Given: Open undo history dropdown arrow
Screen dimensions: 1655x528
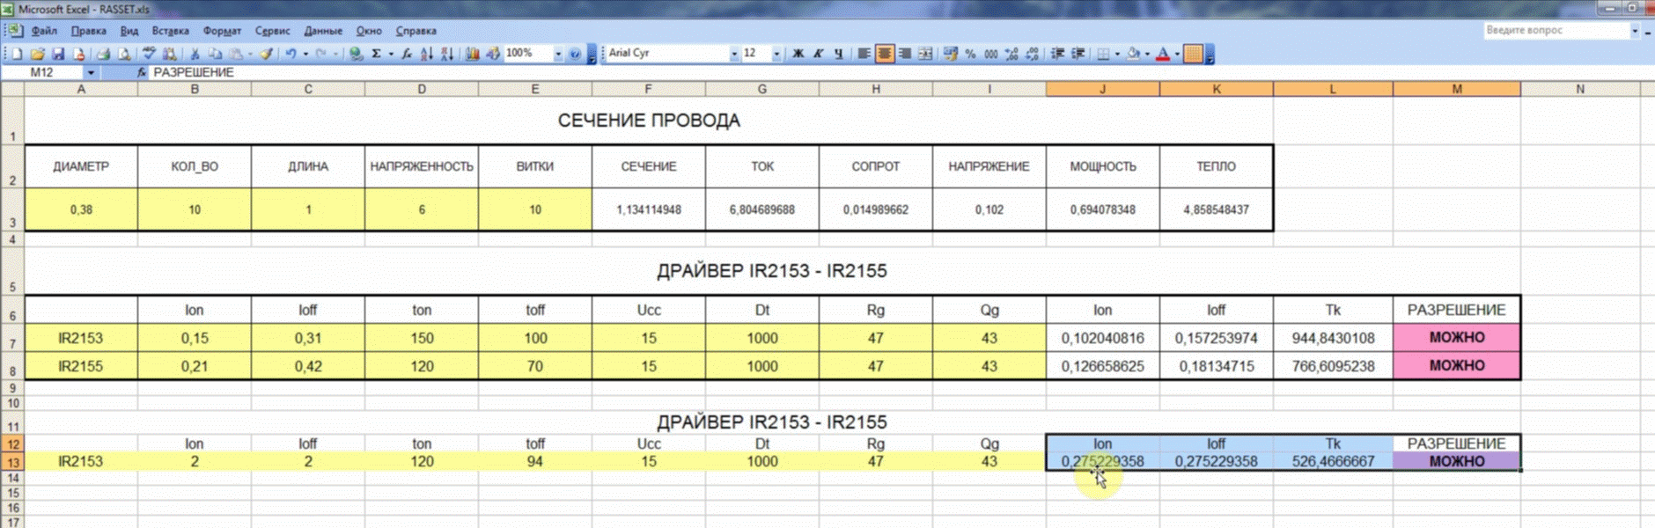Looking at the screenshot, I should [305, 54].
